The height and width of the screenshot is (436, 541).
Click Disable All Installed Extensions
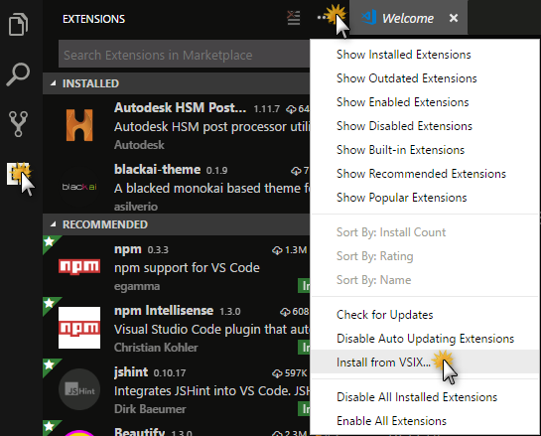coord(426,397)
